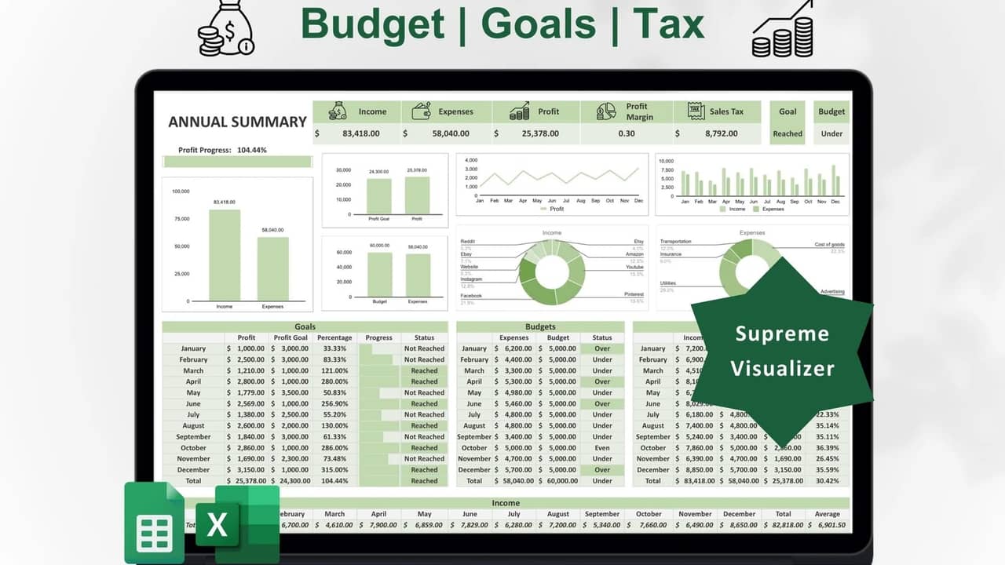Click the Profit Margin pie icon
Viewport: 1005px width, 565px height.
click(x=605, y=111)
